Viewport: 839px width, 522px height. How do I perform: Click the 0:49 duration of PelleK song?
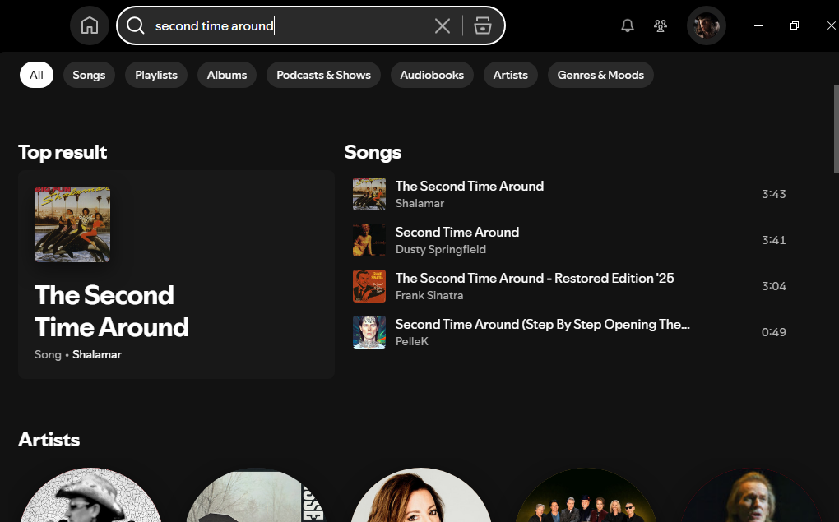[x=774, y=332]
